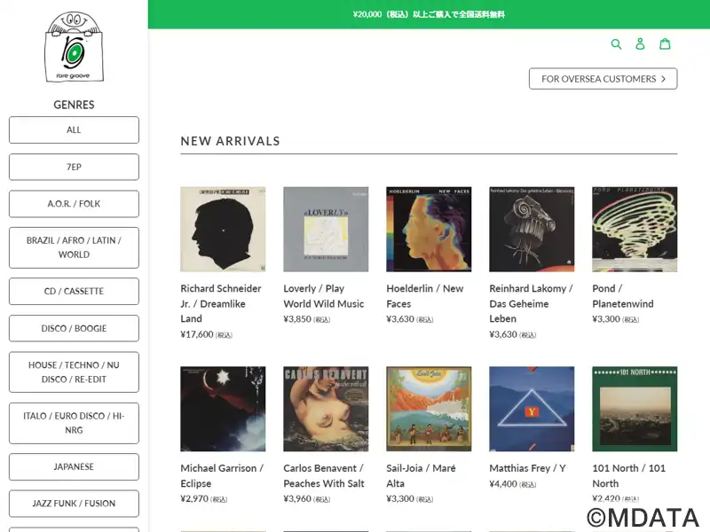Select the 7EP genre
The width and height of the screenshot is (710, 532).
(x=74, y=167)
